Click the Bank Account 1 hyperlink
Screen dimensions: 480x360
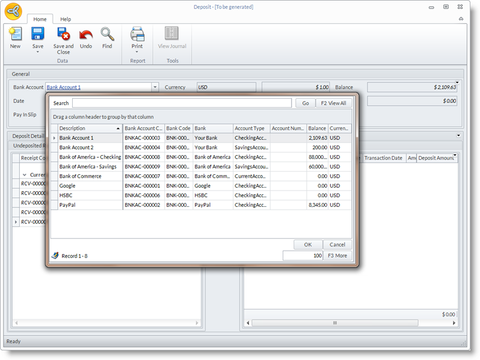coord(63,87)
